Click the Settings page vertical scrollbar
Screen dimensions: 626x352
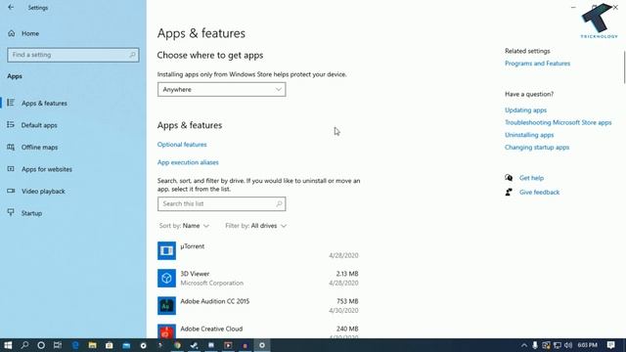click(x=624, y=67)
